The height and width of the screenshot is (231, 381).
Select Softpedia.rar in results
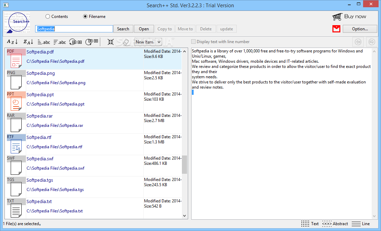point(40,116)
